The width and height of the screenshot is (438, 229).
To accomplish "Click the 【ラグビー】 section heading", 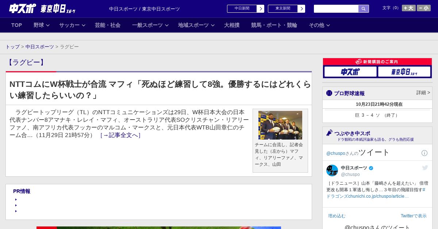I will point(26,63).
